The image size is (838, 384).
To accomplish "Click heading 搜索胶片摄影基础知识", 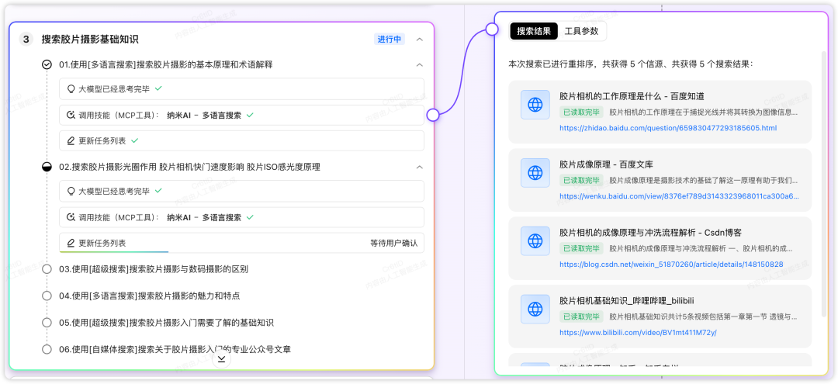I will 90,39.
